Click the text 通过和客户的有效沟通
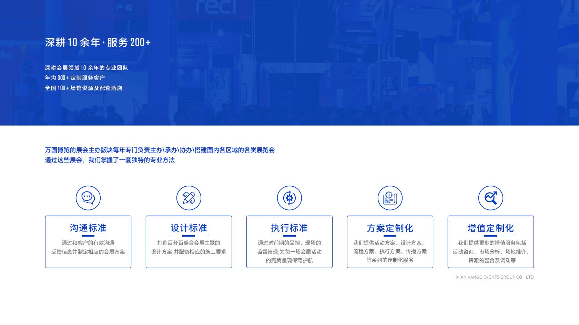 click(x=88, y=243)
